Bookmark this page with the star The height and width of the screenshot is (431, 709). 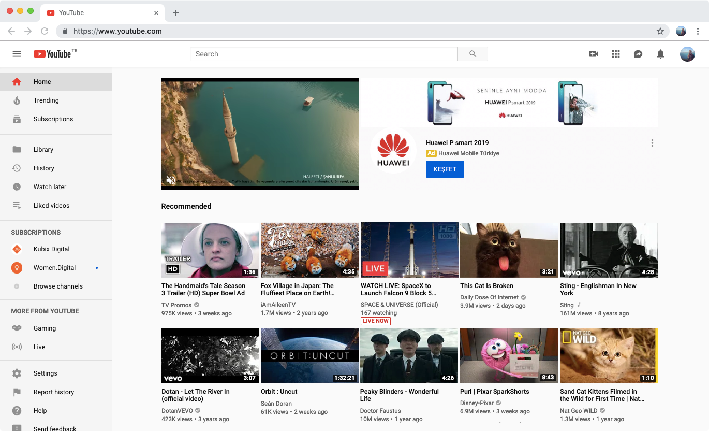pos(660,31)
